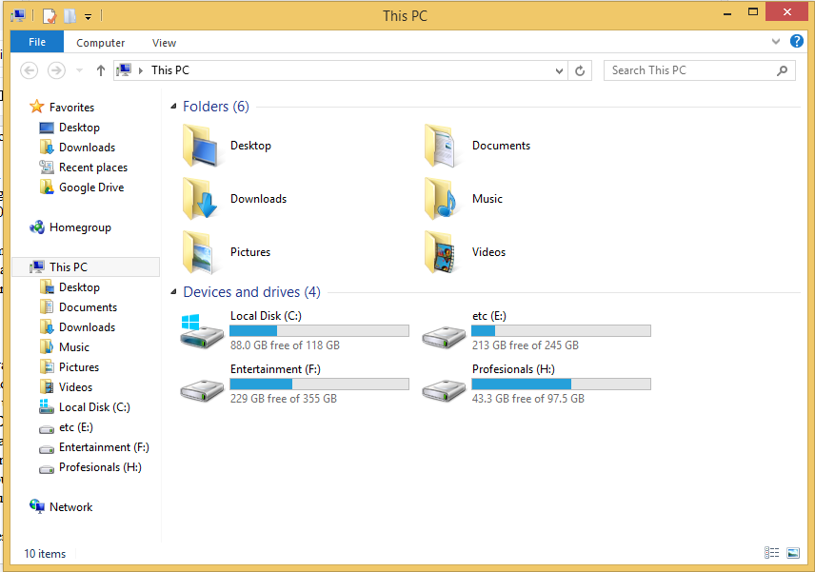Select the Music folder icon in main pane
Viewport: 815px width, 572px height.
click(x=442, y=199)
